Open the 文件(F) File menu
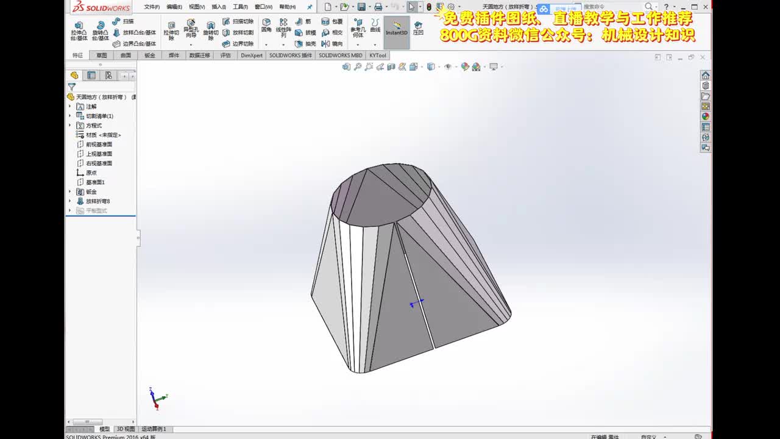Viewport: 780px width, 439px height. (x=152, y=7)
